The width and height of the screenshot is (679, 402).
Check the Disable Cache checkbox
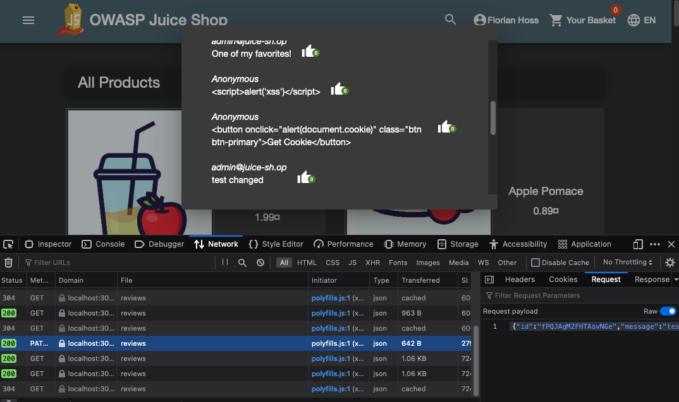click(x=535, y=263)
